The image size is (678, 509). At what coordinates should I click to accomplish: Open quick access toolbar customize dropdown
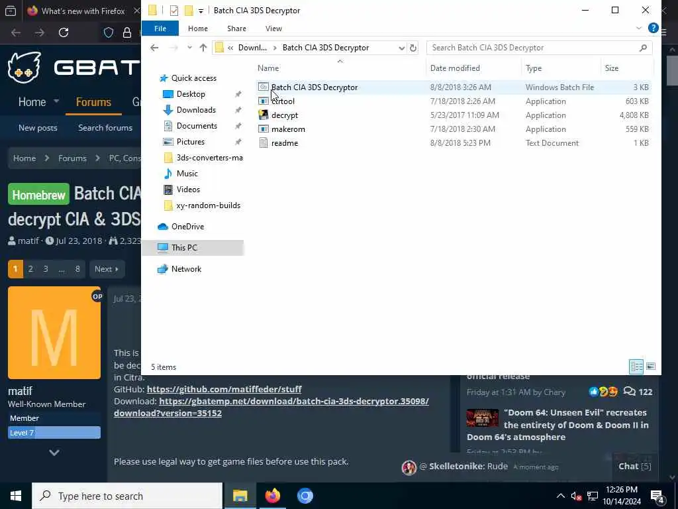[201, 11]
